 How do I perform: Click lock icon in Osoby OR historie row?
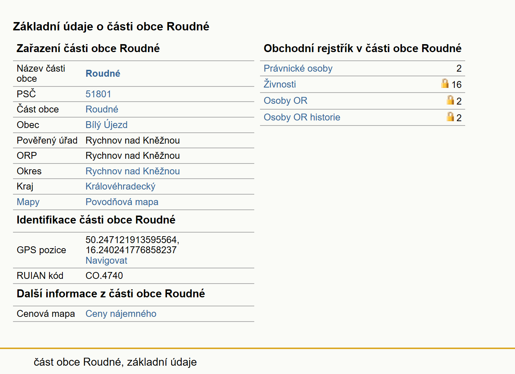tap(450, 116)
